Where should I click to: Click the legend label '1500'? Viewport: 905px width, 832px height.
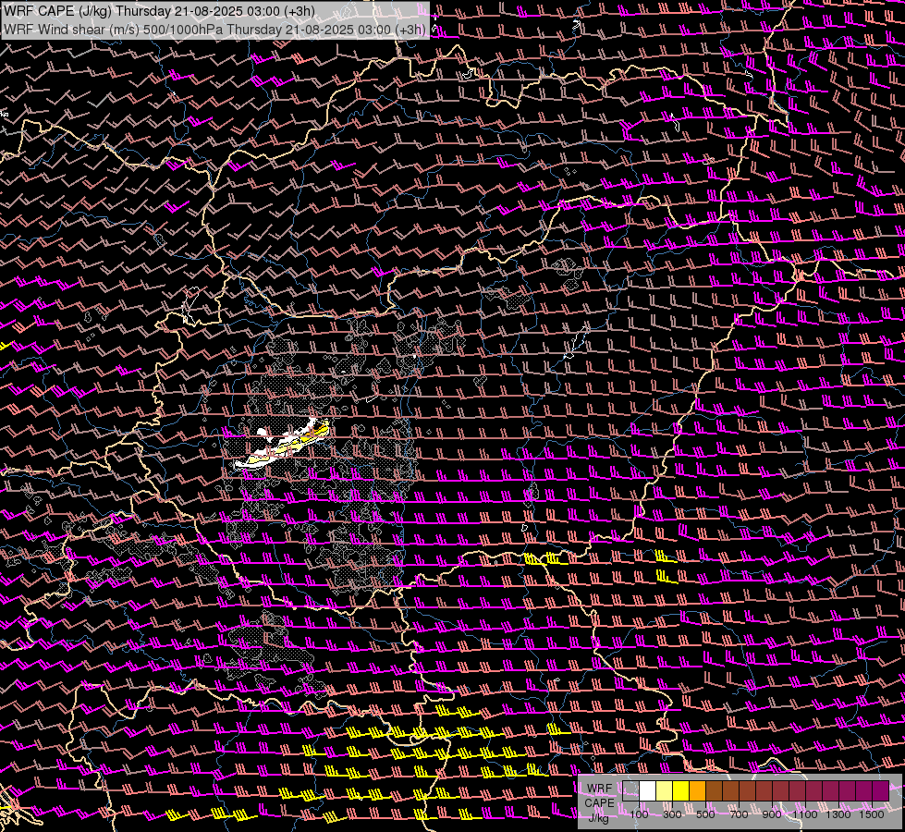tap(872, 814)
